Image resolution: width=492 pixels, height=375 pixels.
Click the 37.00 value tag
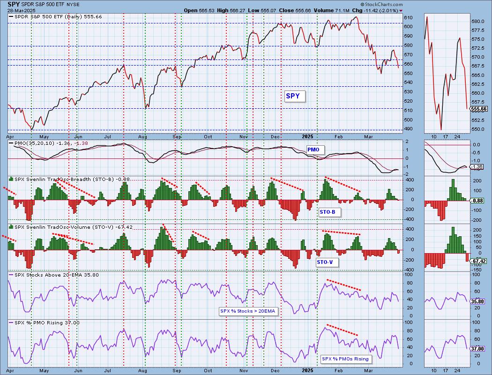[x=478, y=349]
